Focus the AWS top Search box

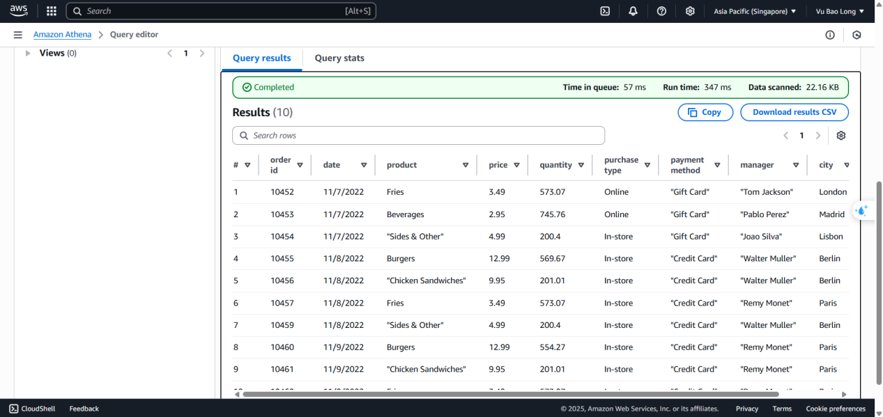point(221,11)
